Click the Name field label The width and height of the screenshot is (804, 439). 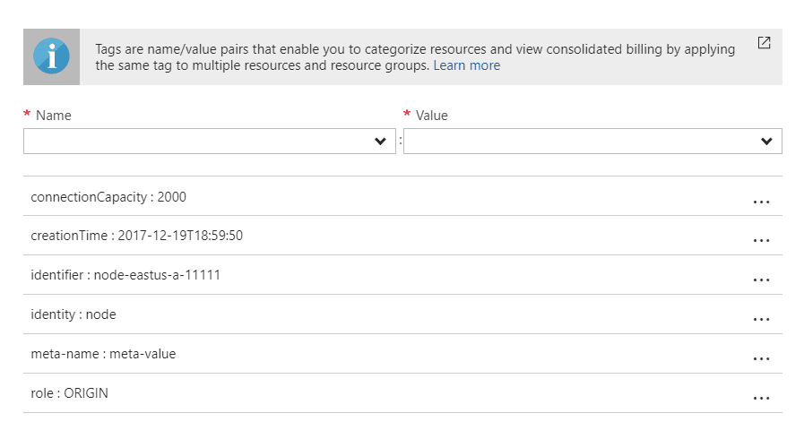coord(53,116)
